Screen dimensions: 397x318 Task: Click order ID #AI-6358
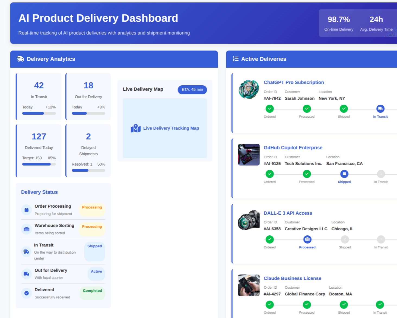[272, 229]
